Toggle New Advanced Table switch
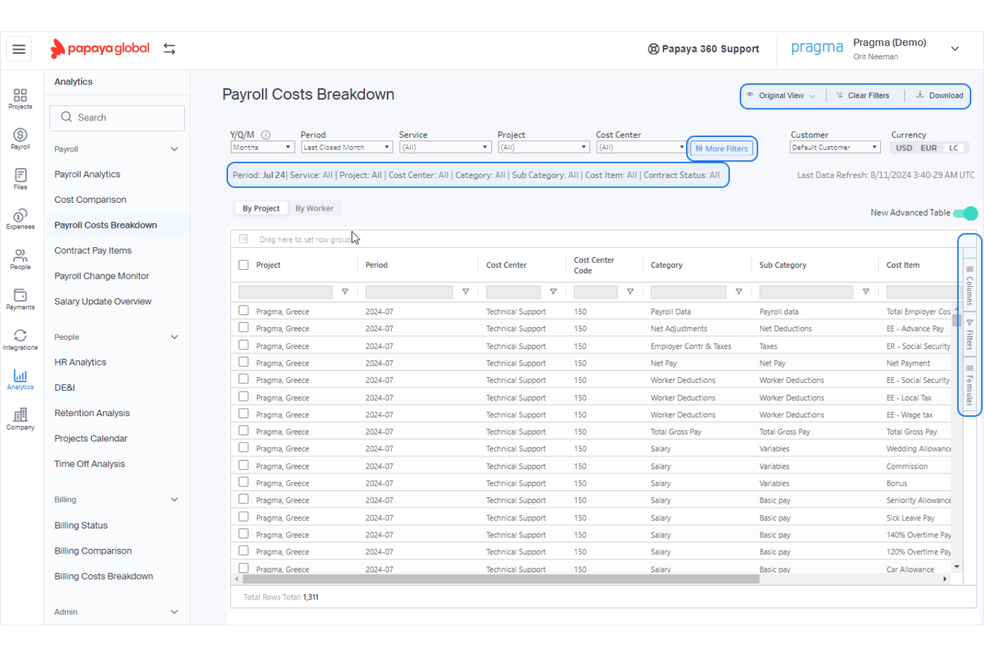Viewport: 984px width, 656px height. tap(965, 213)
